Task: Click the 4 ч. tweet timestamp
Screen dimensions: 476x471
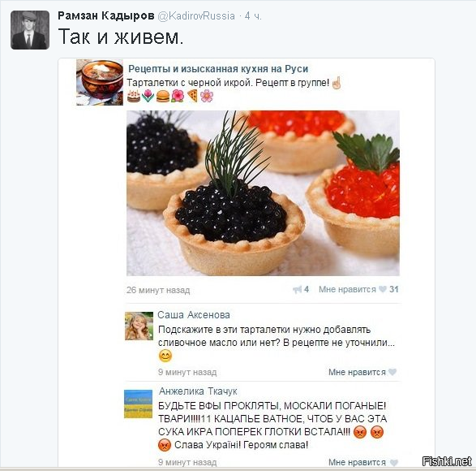Action: (253, 15)
